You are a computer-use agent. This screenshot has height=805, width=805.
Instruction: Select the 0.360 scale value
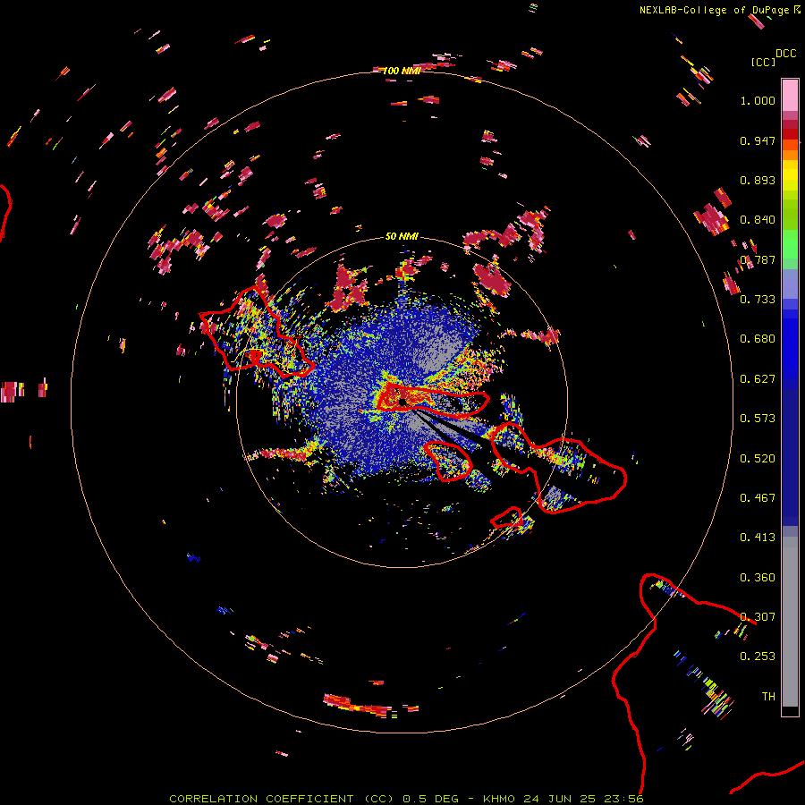[x=758, y=578]
